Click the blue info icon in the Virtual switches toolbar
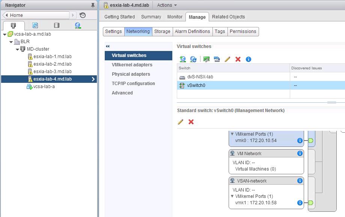345x217 pixels. click(248, 59)
